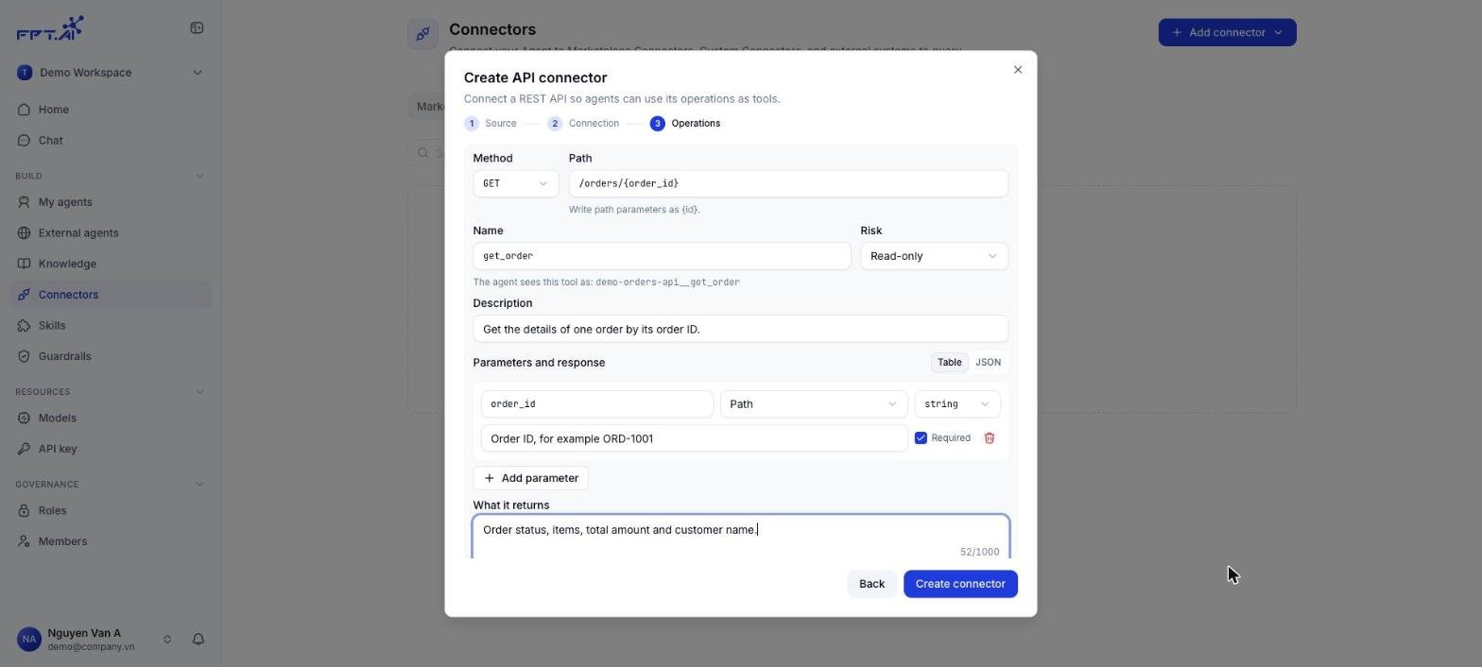
Task: Click the Models icon
Action: 25,418
